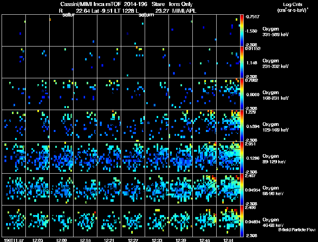Click the '0.04894' colorbar value

[253, 222]
